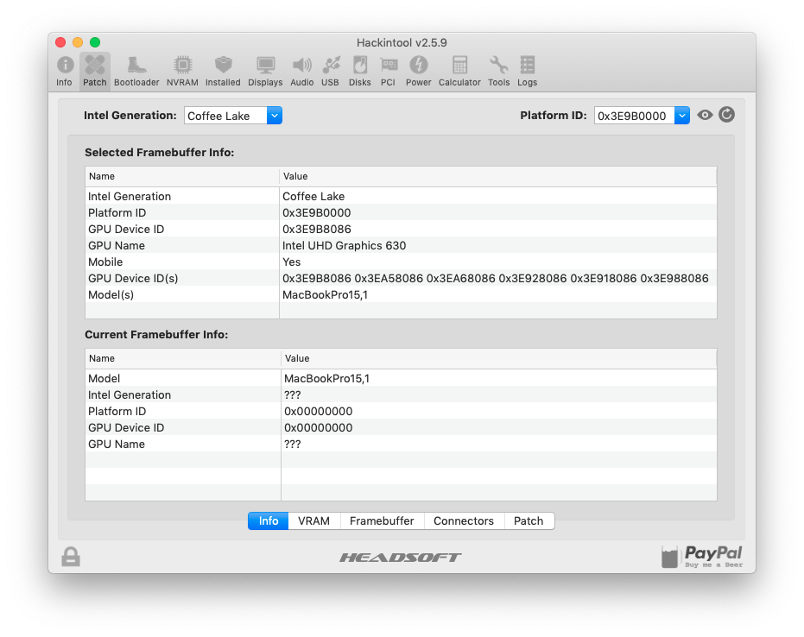The width and height of the screenshot is (804, 637).
Task: Select Current Framebuffer Intel Generation ??? row
Action: click(401, 394)
